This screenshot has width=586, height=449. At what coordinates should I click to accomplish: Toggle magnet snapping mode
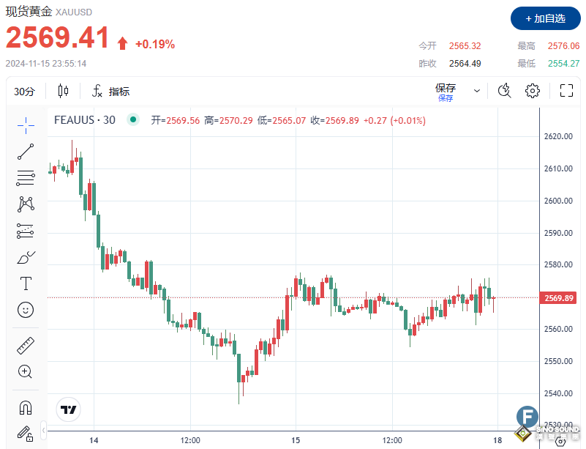click(x=25, y=407)
